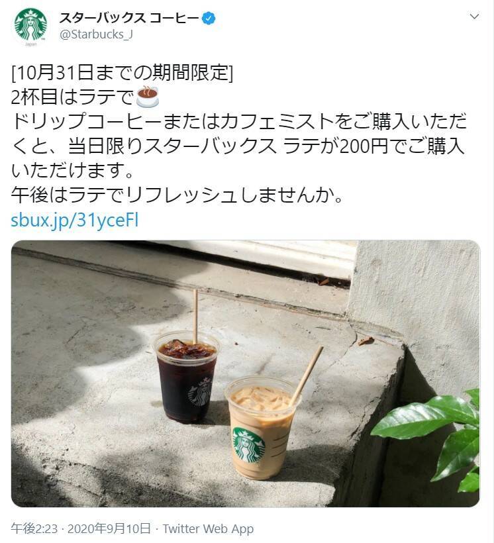
Task: Open the tweet options chevron menu
Action: click(x=474, y=17)
